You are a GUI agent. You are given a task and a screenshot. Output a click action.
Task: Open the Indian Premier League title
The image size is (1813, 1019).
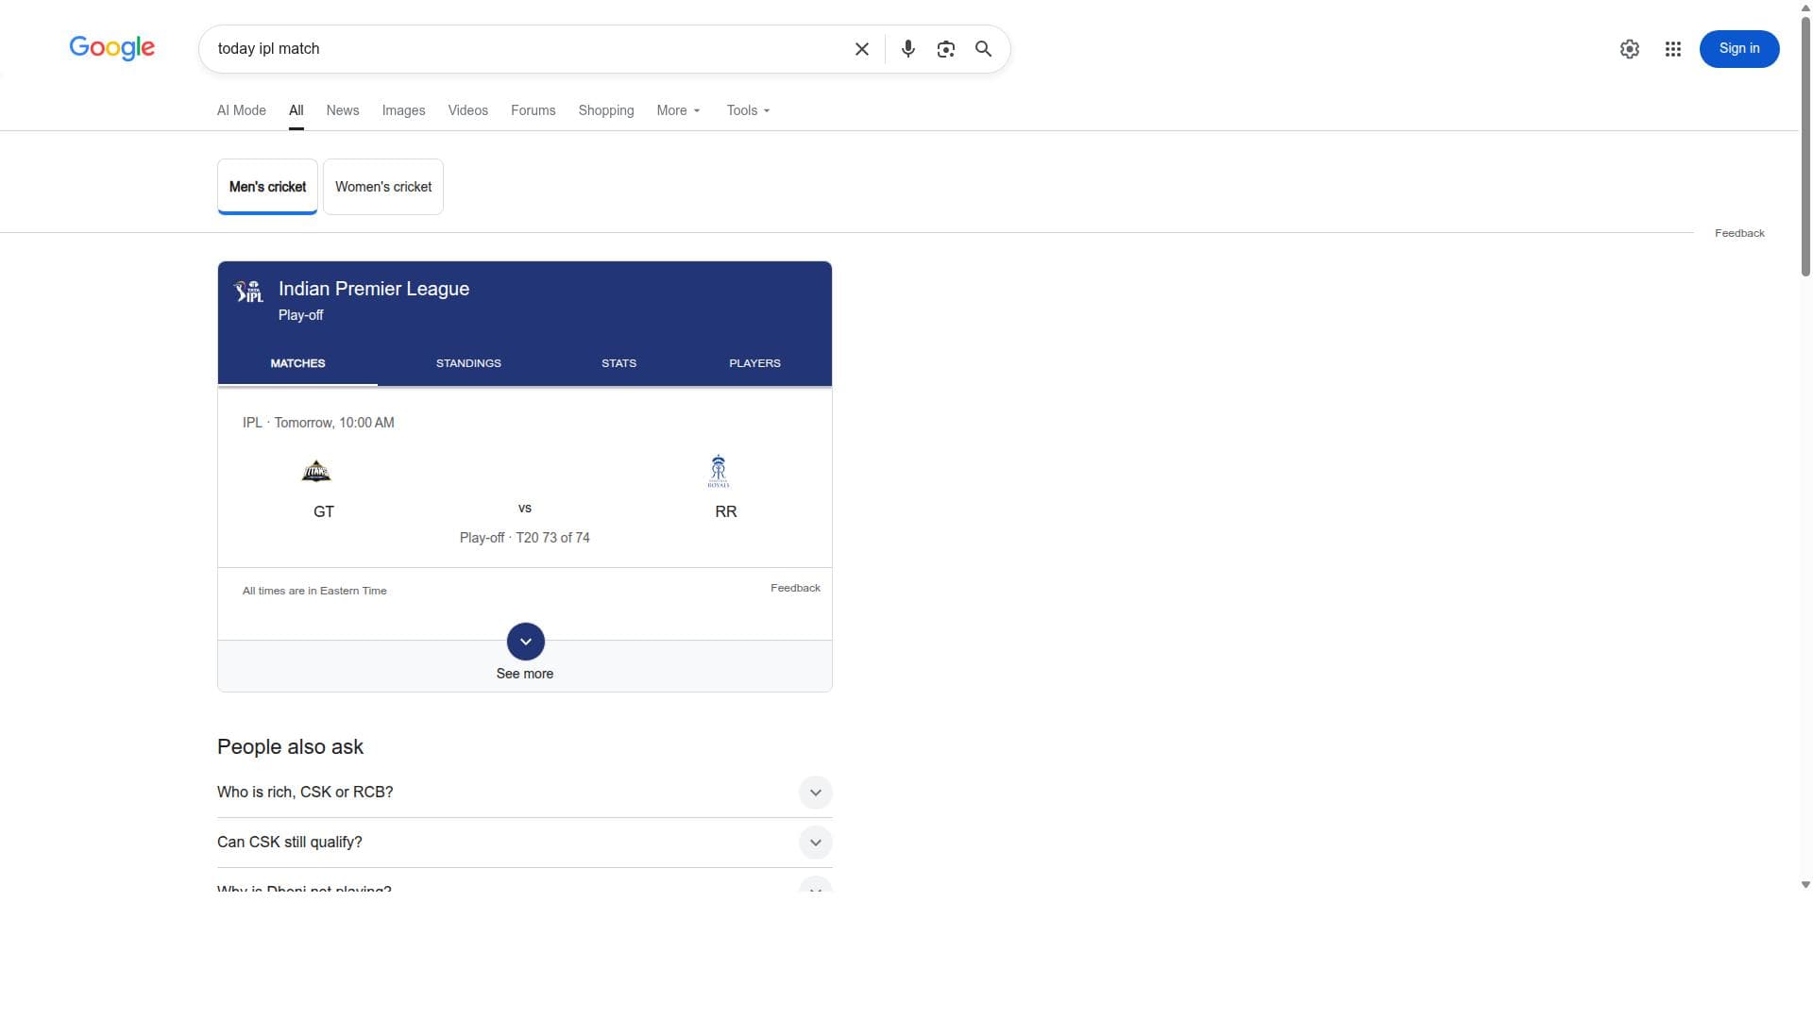tap(373, 289)
